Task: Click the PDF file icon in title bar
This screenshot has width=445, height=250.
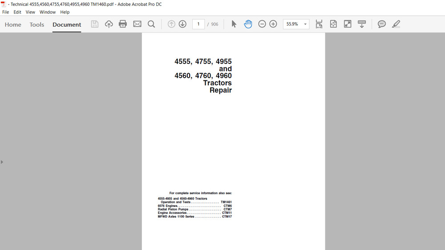Action: 4,4
